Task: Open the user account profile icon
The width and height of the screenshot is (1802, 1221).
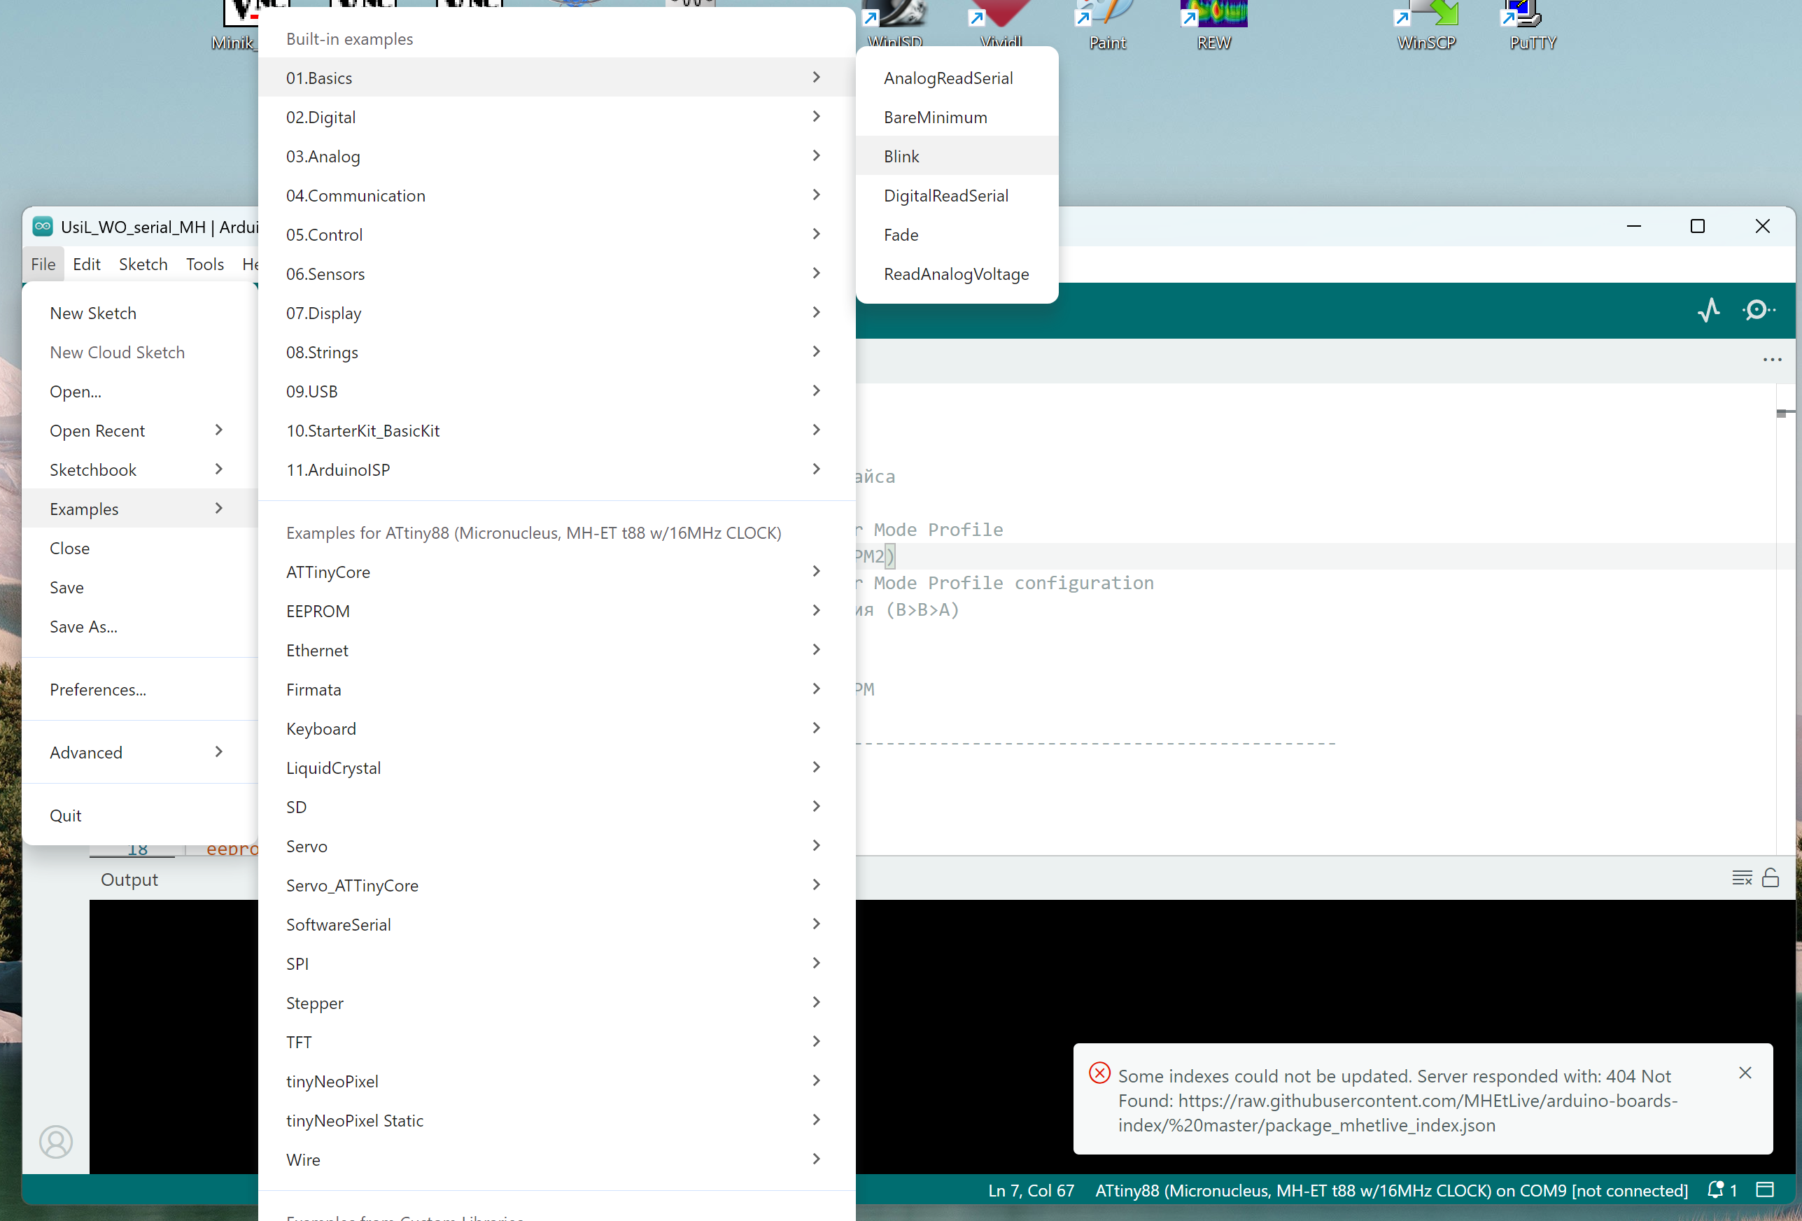Action: tap(56, 1141)
